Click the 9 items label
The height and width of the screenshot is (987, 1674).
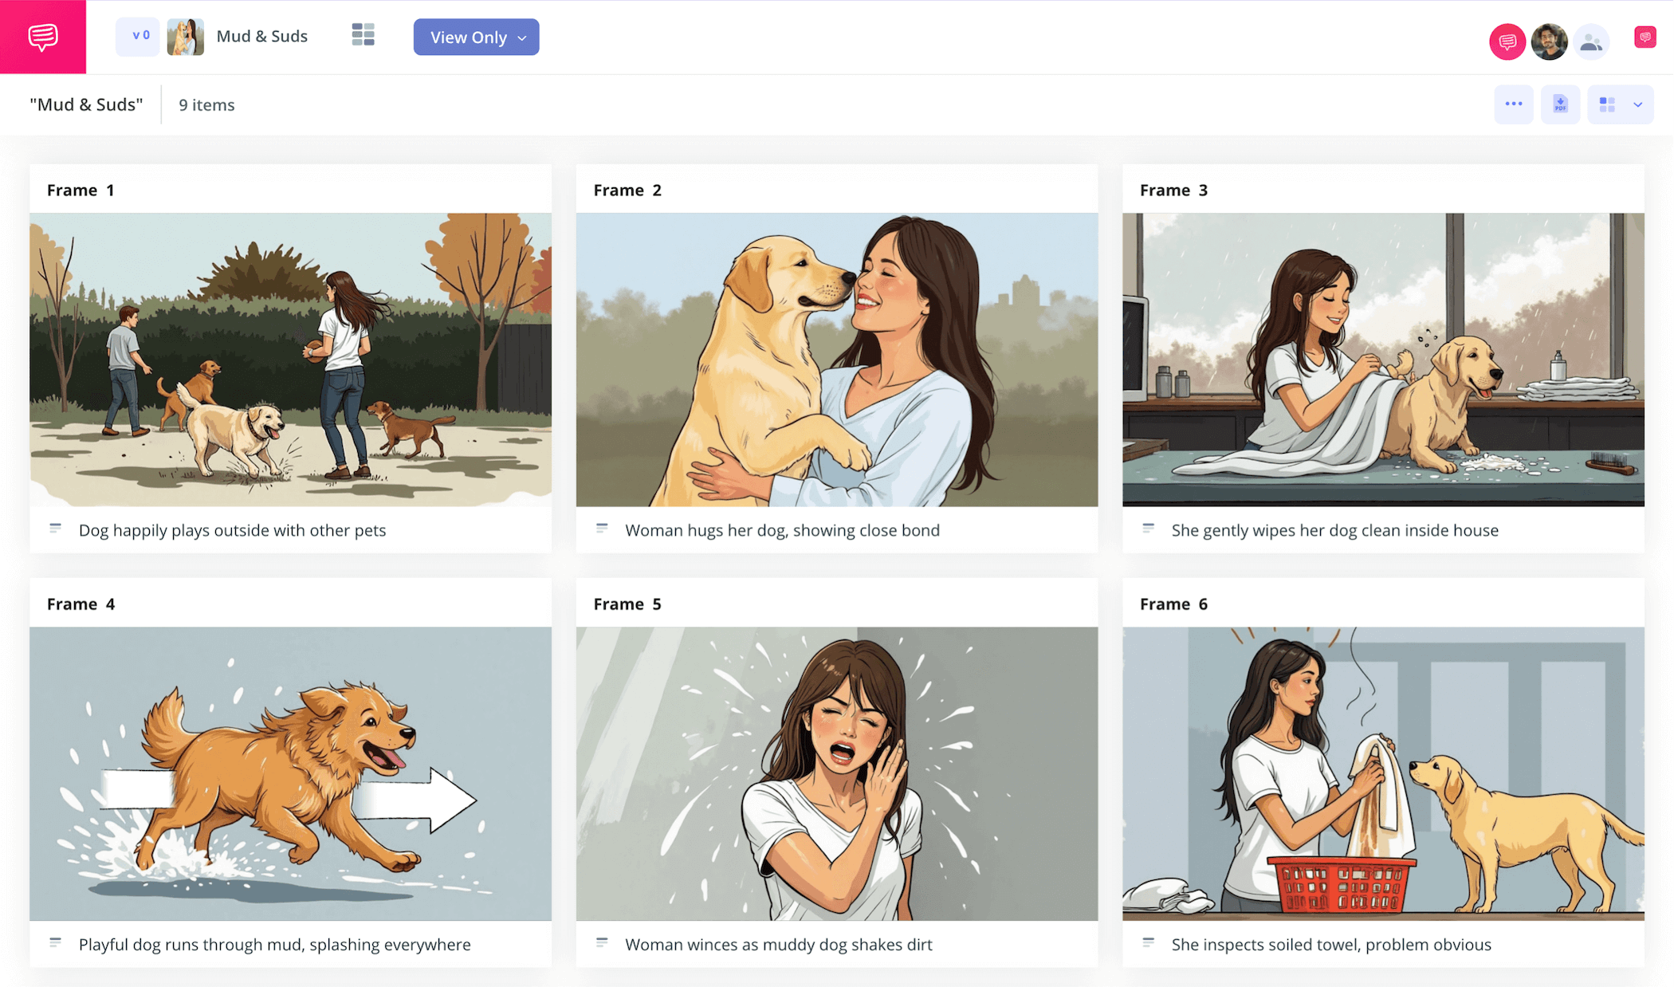[x=205, y=104]
